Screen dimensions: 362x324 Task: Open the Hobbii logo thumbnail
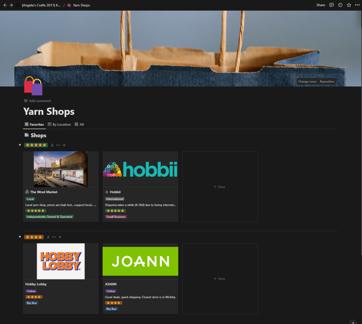(140, 169)
